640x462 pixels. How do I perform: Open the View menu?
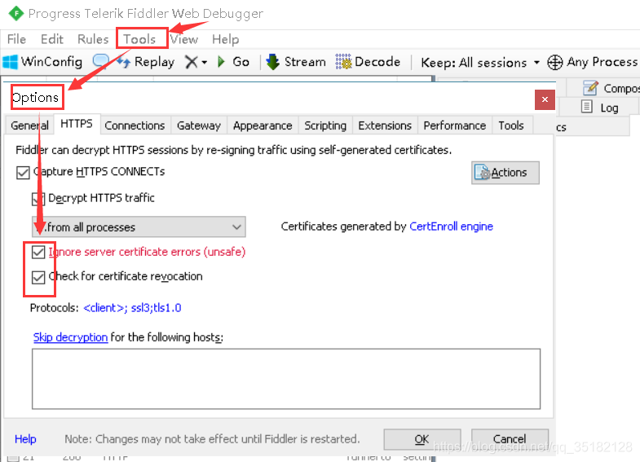pos(184,39)
